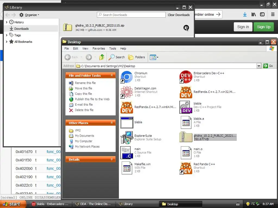Click the Sign in button
The image size is (278, 208).
pyautogui.click(x=243, y=27)
